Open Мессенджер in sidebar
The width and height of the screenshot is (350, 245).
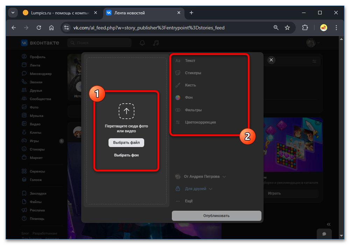[x=37, y=73]
